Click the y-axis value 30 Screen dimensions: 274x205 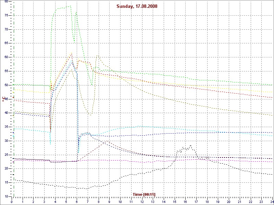point(6,141)
